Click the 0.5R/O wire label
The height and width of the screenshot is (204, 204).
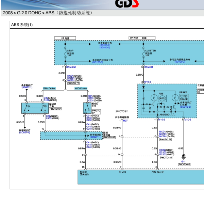tap(139, 75)
